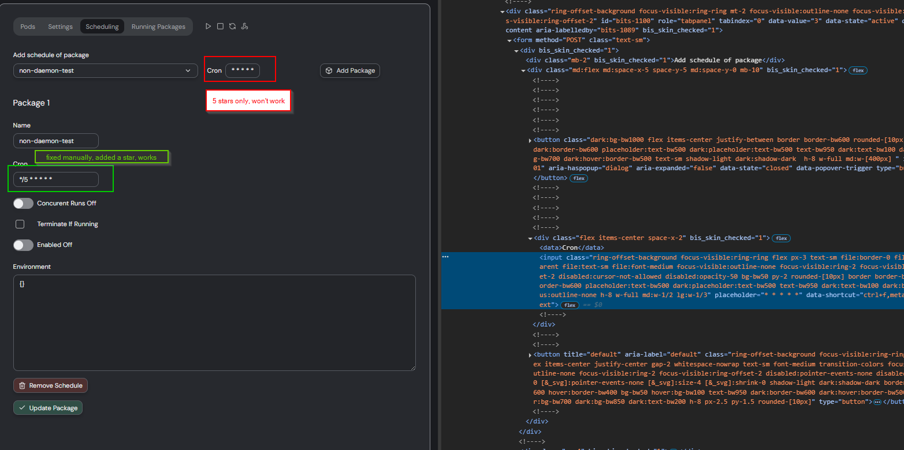Collapse the tabpanel div id="bits-1100" node
The height and width of the screenshot is (450, 904).
503,11
